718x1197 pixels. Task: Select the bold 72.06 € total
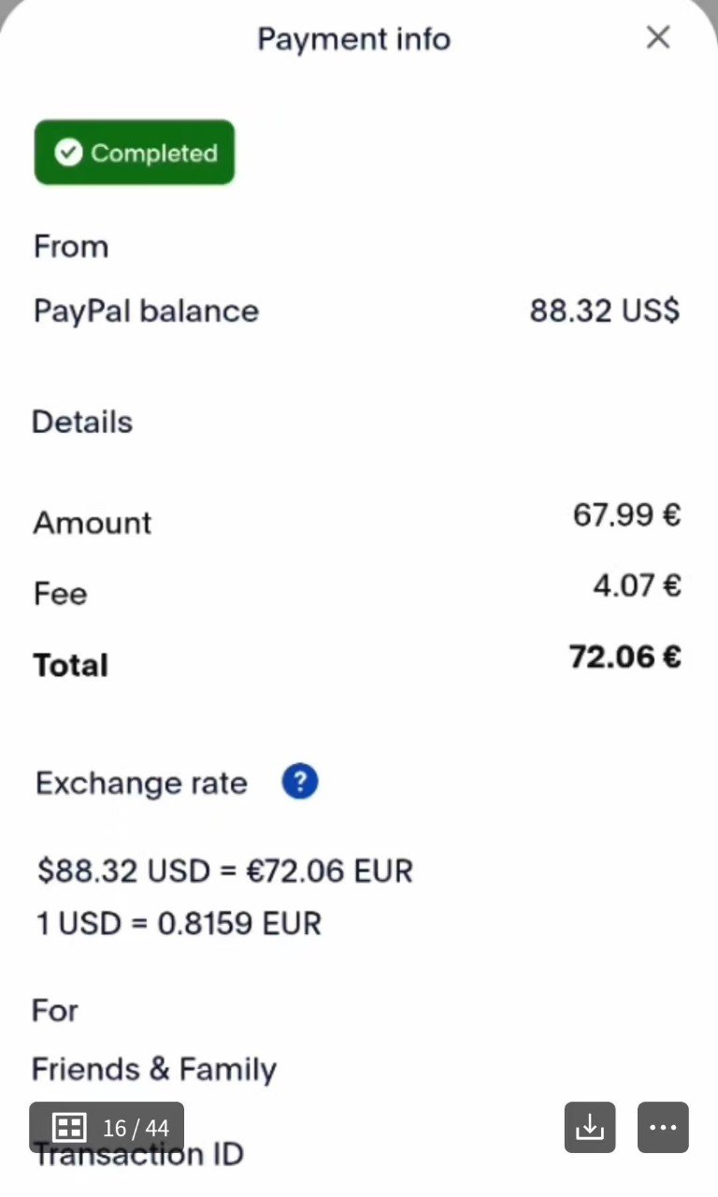(x=625, y=656)
